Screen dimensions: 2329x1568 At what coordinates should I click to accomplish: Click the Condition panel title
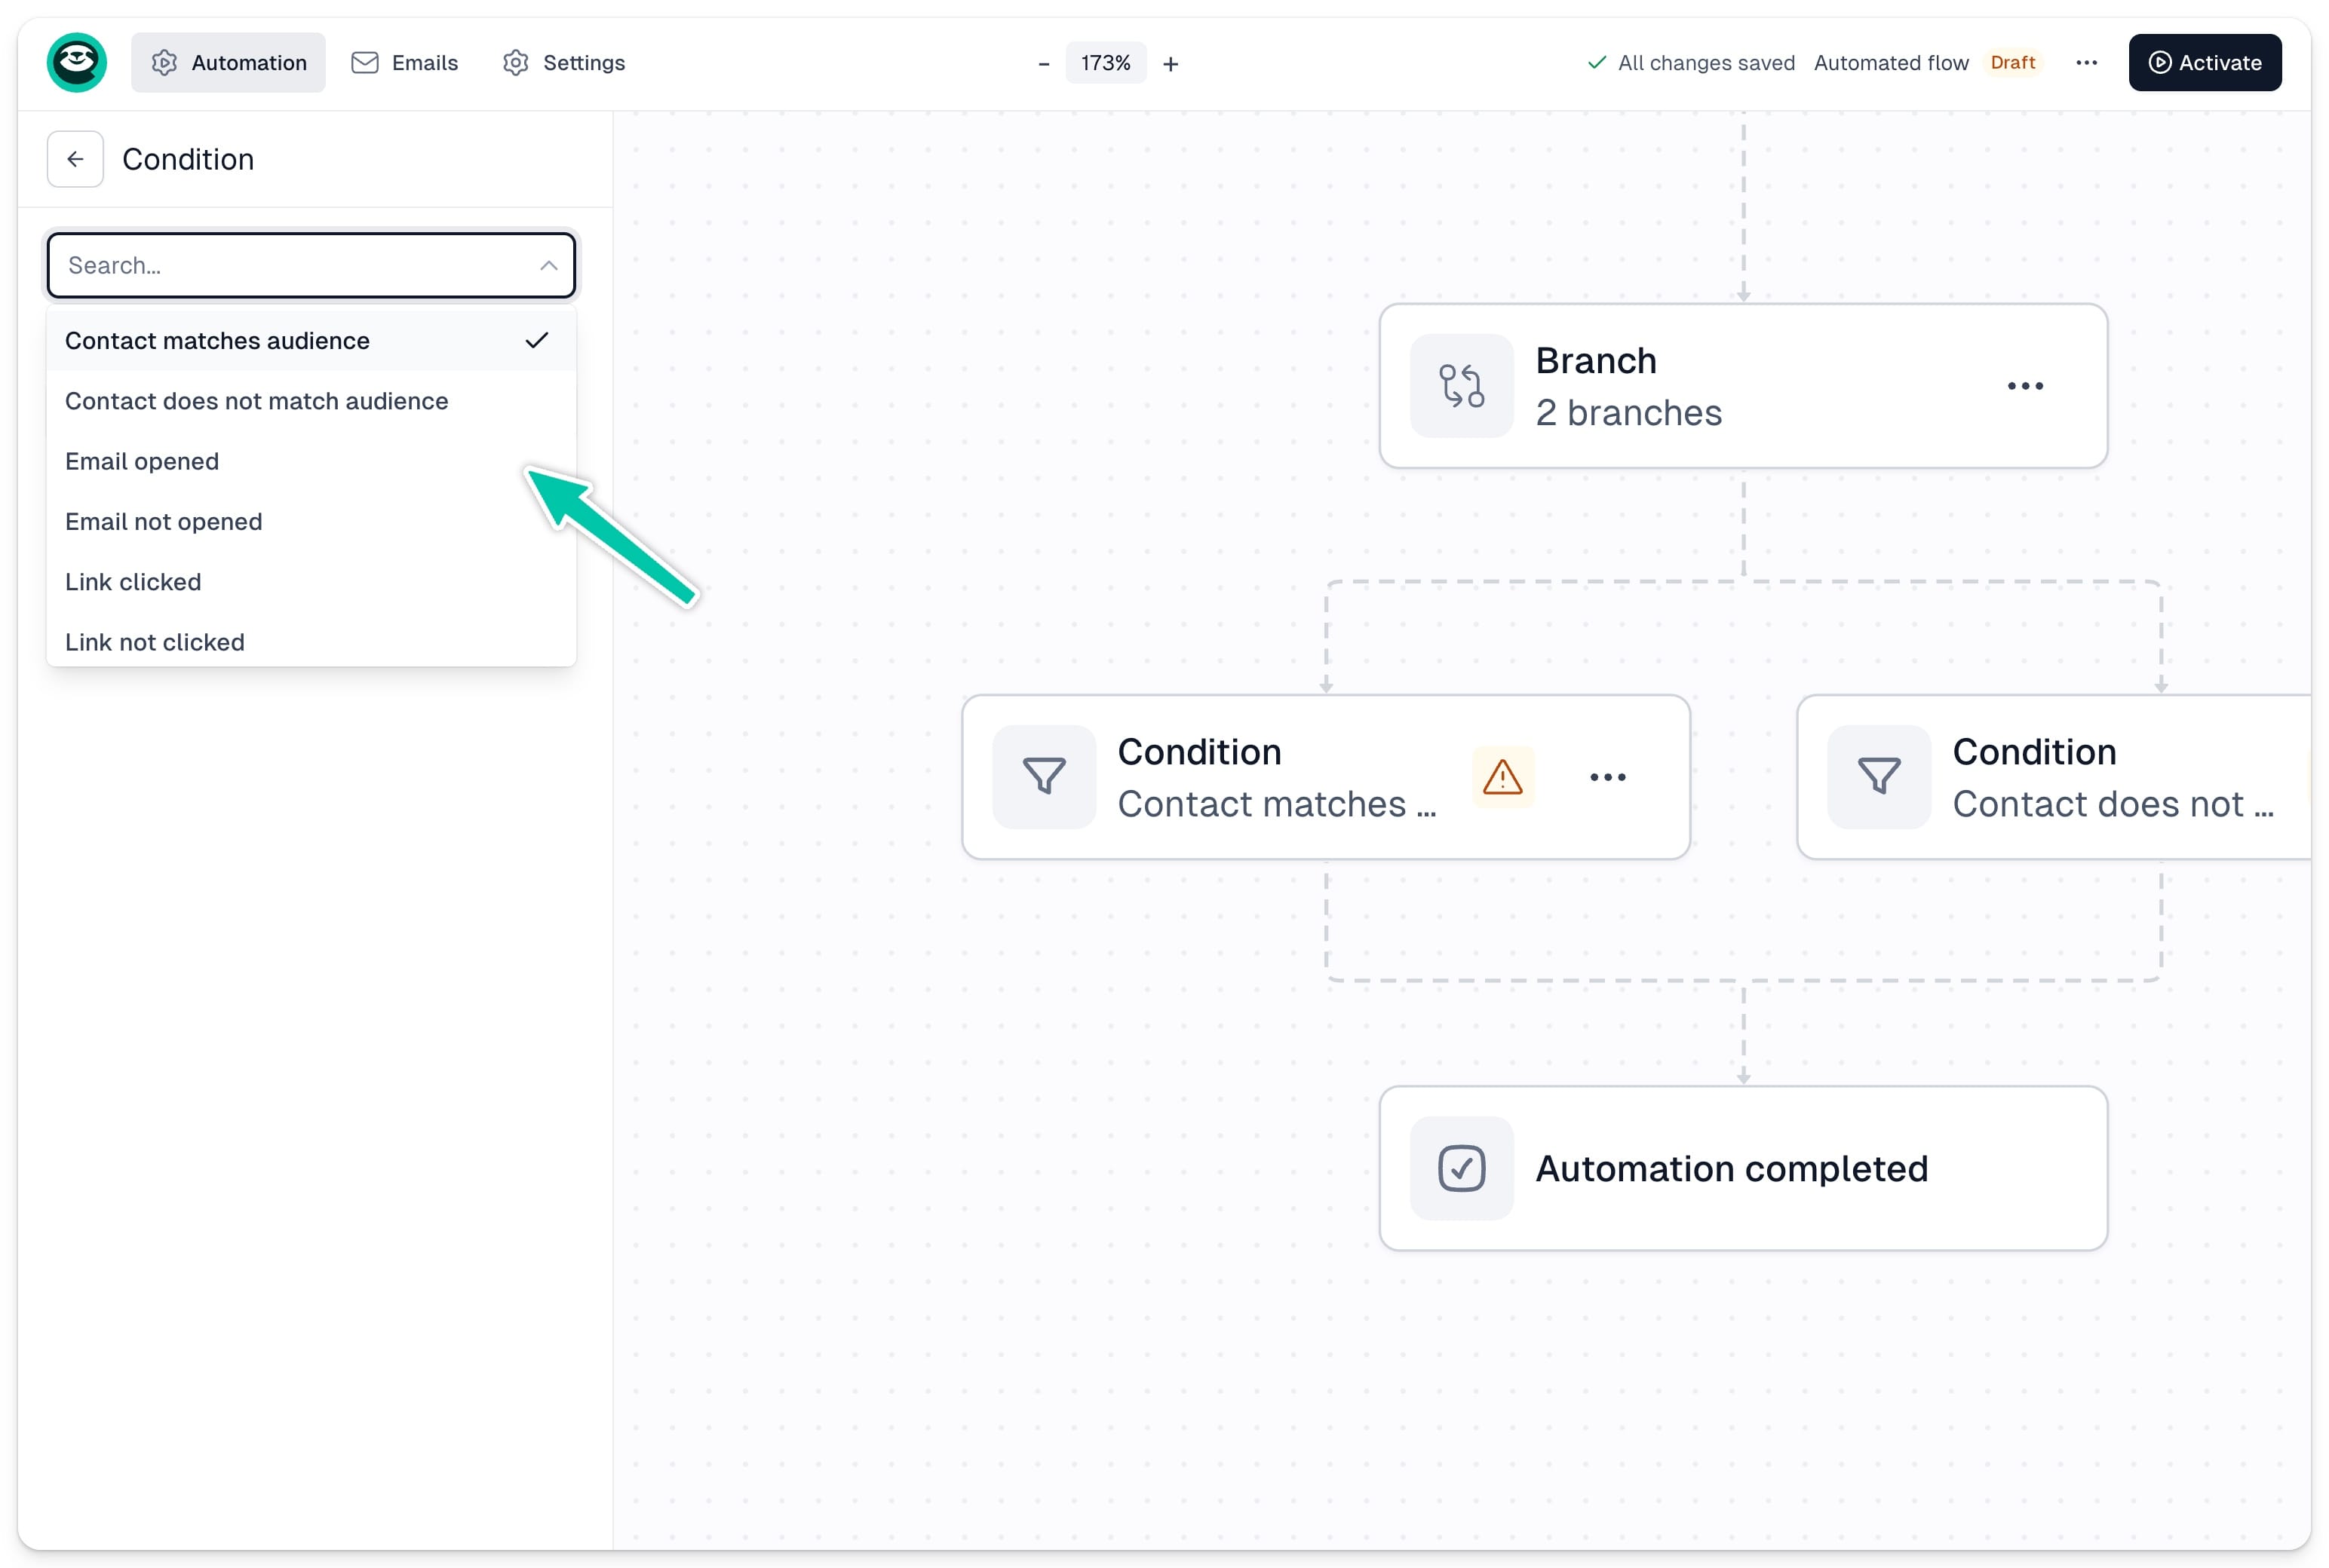click(188, 159)
